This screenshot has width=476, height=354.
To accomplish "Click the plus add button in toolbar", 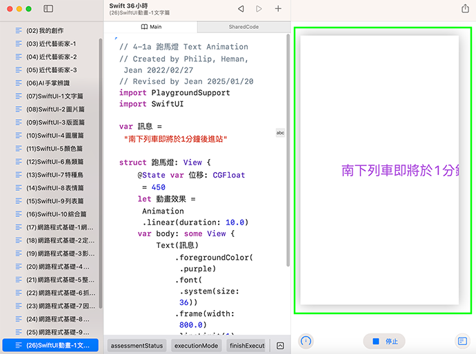I will click(x=278, y=9).
